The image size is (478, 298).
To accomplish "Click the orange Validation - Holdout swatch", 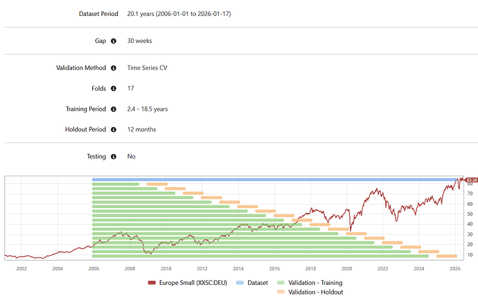I will point(281,292).
